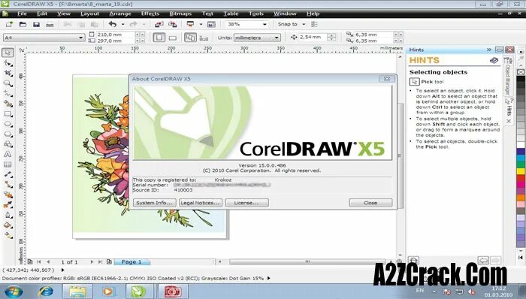Click the Open file folder icon
Screen dimensions: 526x299
coord(23,25)
